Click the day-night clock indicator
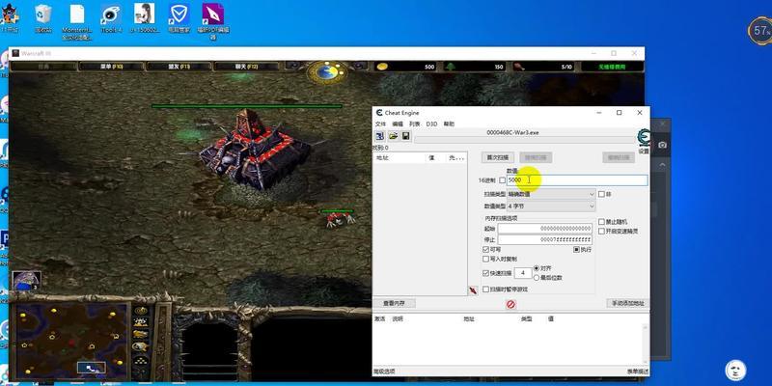 [327, 71]
